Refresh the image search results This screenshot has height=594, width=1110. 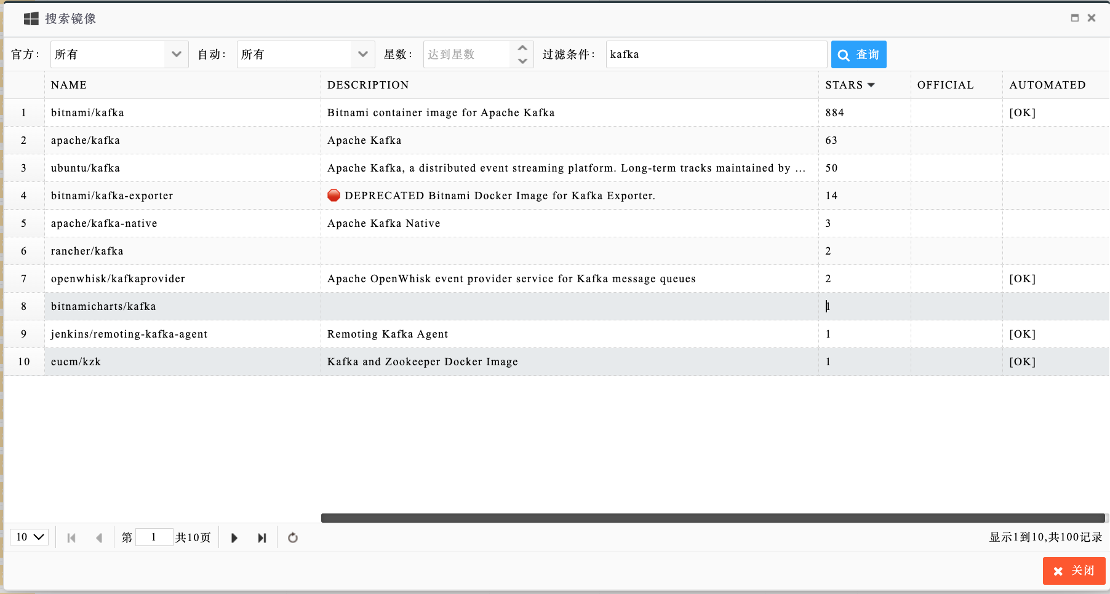293,538
